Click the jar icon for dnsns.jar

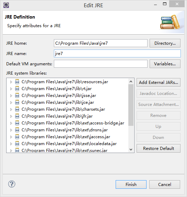17,130
